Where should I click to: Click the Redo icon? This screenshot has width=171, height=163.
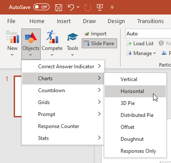[88, 7]
